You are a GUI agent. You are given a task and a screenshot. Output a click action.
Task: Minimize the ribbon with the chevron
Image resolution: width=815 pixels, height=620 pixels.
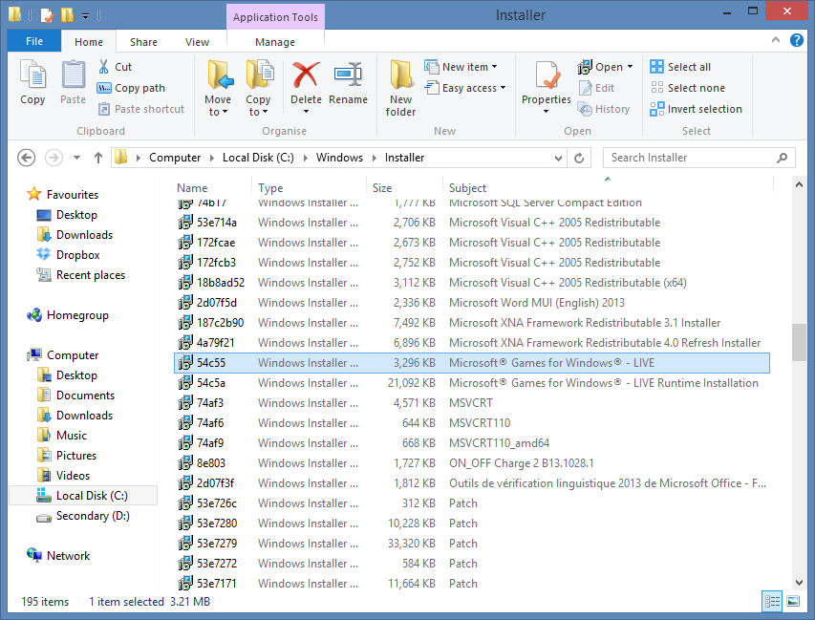click(x=776, y=40)
